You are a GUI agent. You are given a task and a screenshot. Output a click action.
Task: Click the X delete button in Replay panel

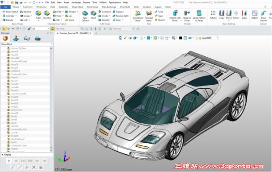34,167
